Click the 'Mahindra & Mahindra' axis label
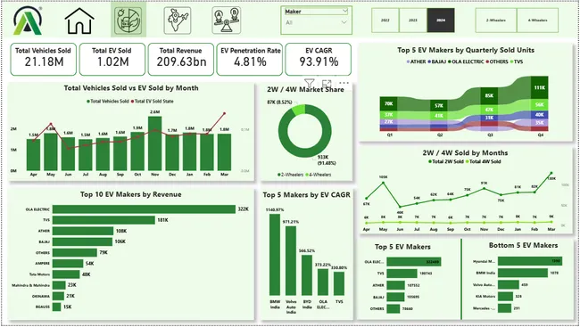This screenshot has height=327, width=580. coord(30,285)
